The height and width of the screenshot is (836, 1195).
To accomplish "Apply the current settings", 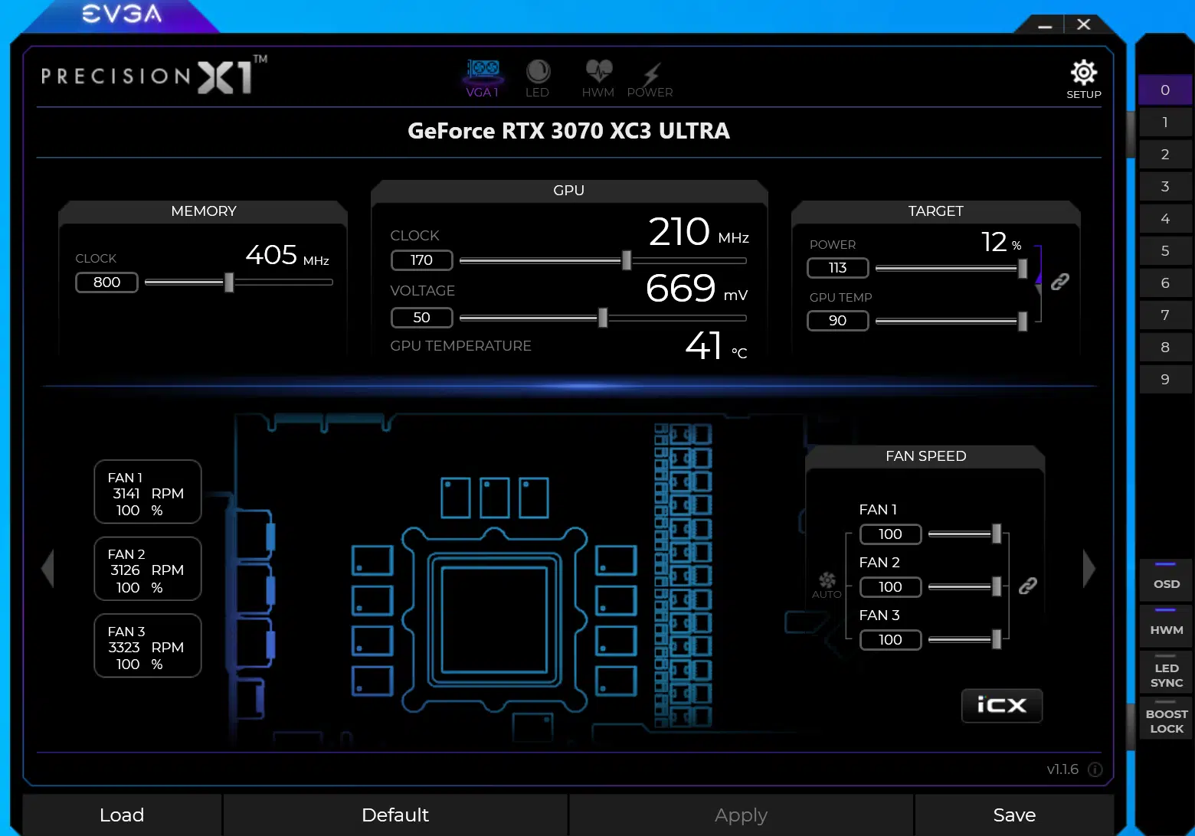I will pos(740,815).
